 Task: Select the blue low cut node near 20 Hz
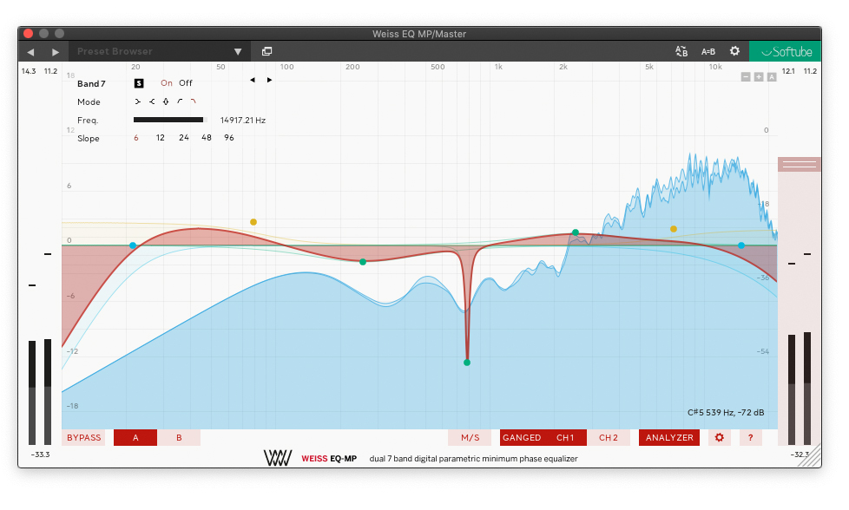pyautogui.click(x=133, y=245)
